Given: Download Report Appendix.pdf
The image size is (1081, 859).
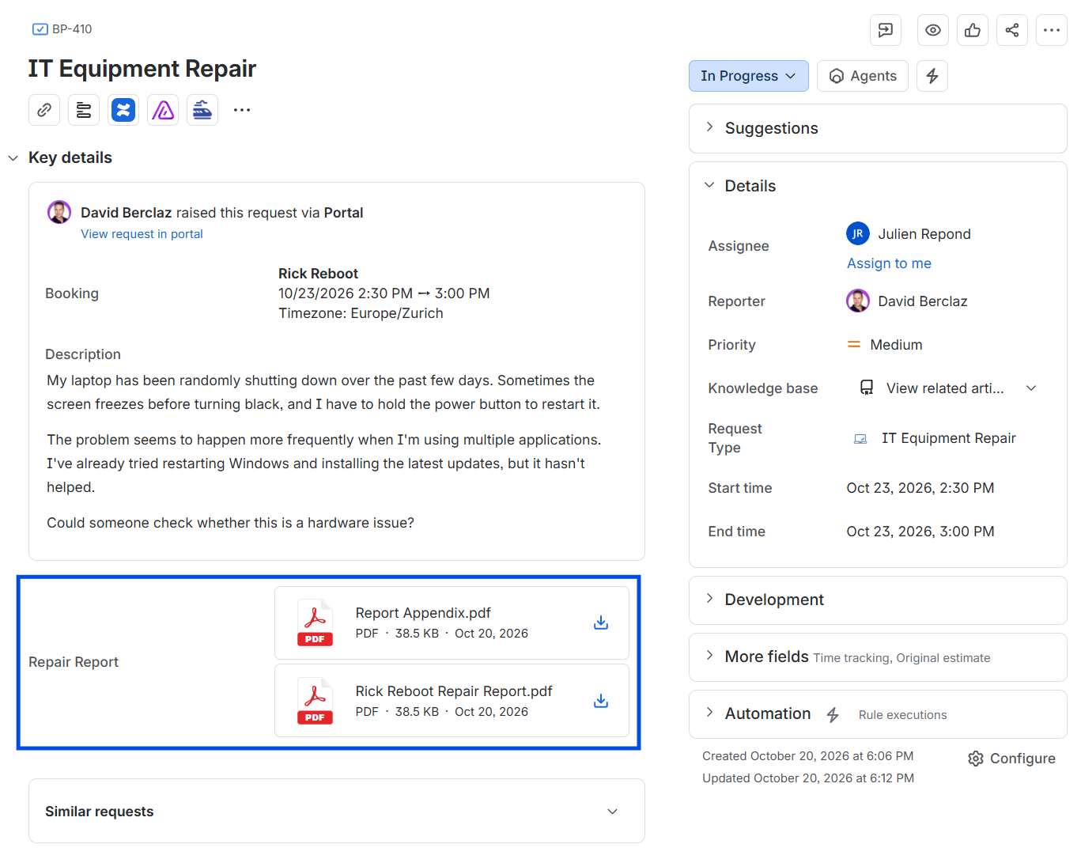Looking at the screenshot, I should tap(601, 623).
